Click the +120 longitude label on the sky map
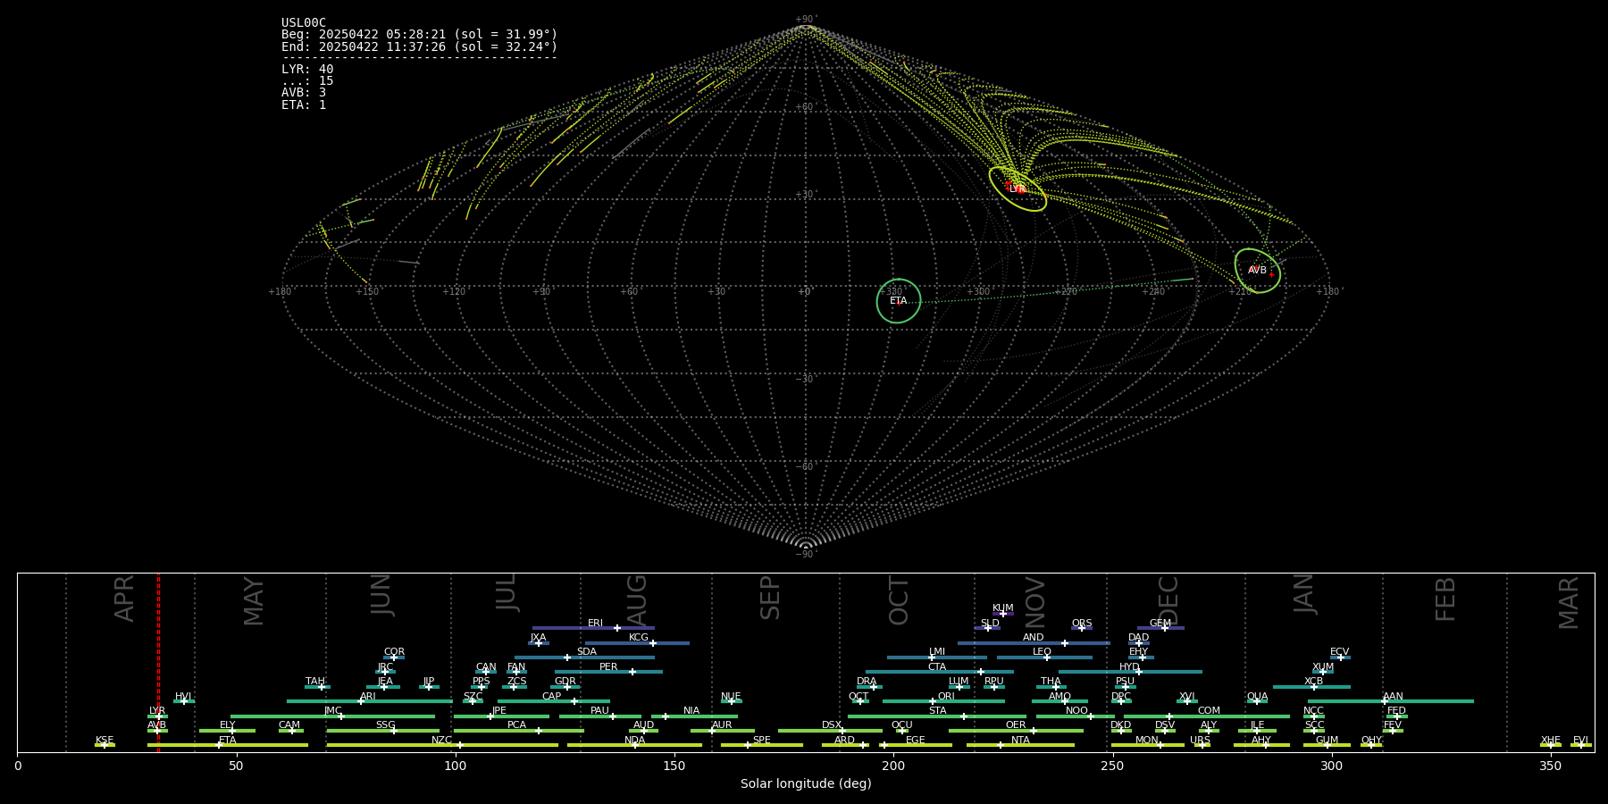Image resolution: width=1608 pixels, height=804 pixels. [x=454, y=292]
